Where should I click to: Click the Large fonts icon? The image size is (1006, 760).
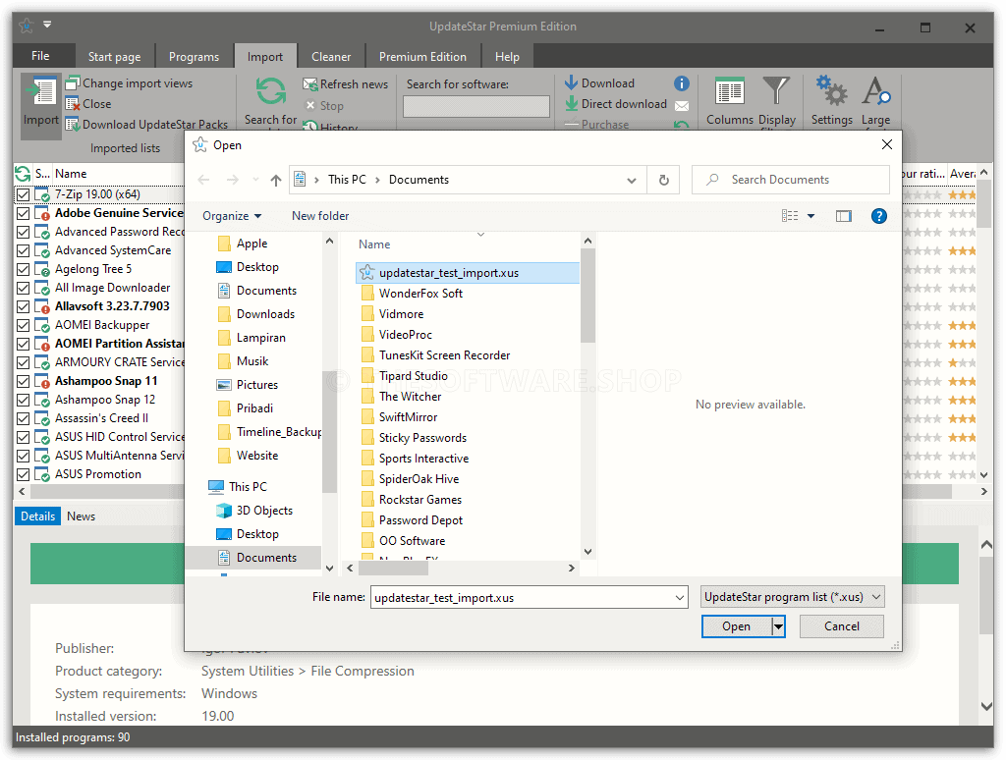[x=875, y=91]
